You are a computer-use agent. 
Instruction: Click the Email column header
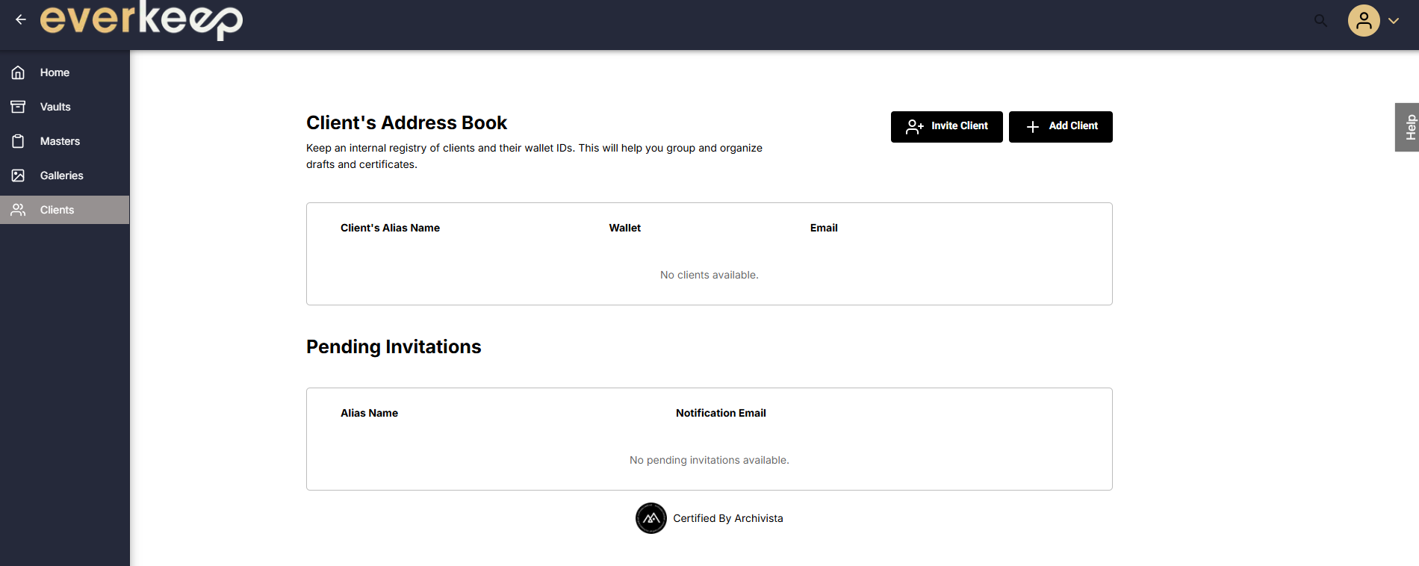pos(824,228)
